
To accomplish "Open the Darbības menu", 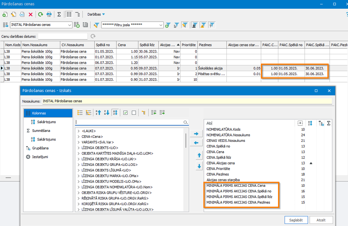I will click(x=96, y=14).
